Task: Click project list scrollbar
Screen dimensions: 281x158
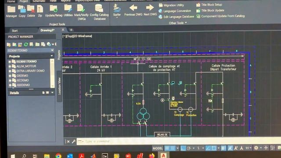Action: [52, 73]
